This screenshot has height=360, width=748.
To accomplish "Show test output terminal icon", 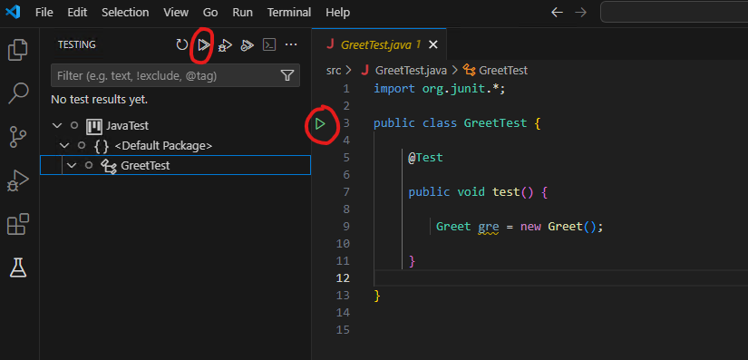I will tap(269, 44).
